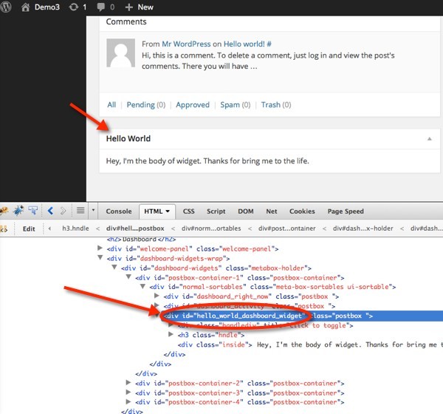Open the Hello world! post link
The height and width of the screenshot is (414, 443).
pyautogui.click(x=244, y=44)
